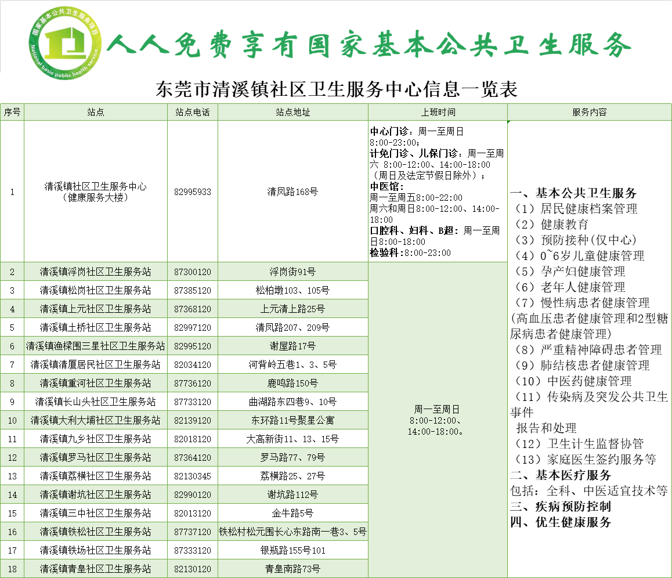Select the address 谢坑路112号

tap(292, 494)
